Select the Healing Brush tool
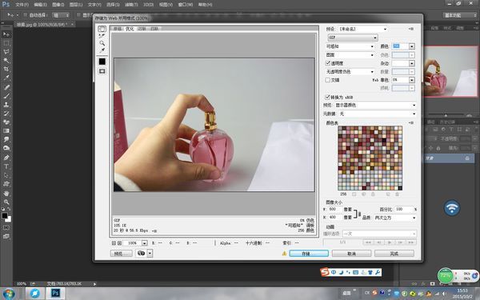This screenshot has height=300, width=480. tap(6, 87)
